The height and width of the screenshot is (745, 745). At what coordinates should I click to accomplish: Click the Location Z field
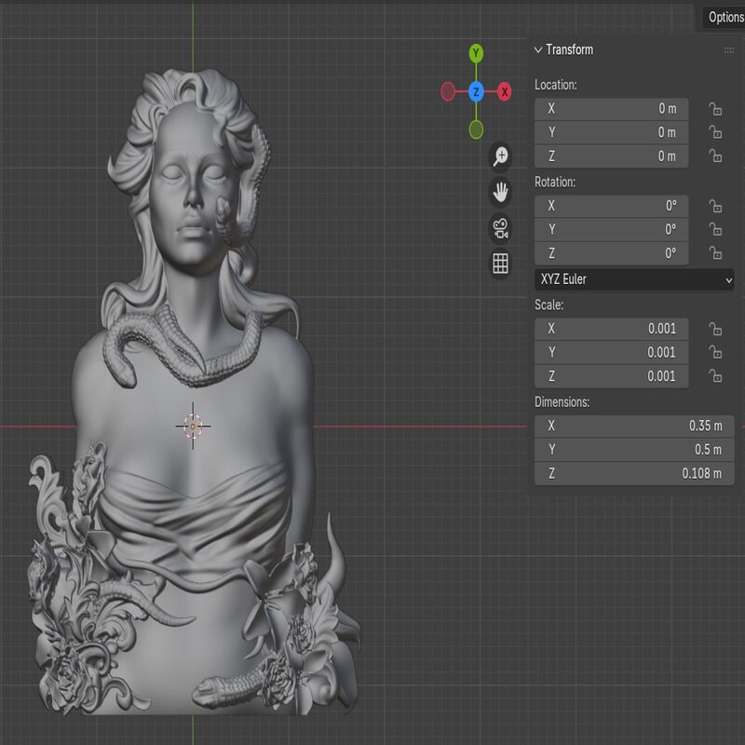(612, 156)
